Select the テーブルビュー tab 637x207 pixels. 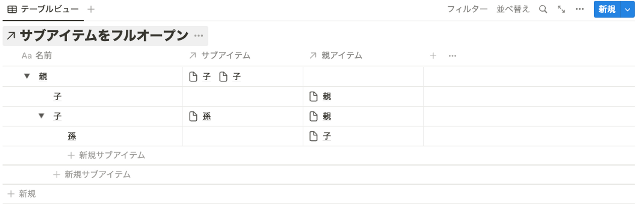pos(43,9)
